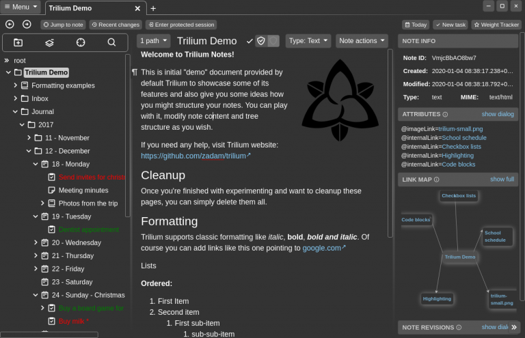Image resolution: width=525 pixels, height=338 pixels.
Task: Click the horizontal scrollbar under the note tree
Action: click(x=49, y=335)
